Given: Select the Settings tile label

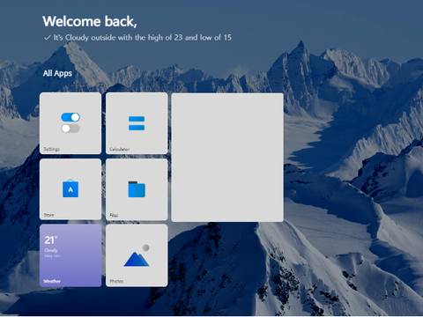Looking at the screenshot, I should click(x=52, y=149).
